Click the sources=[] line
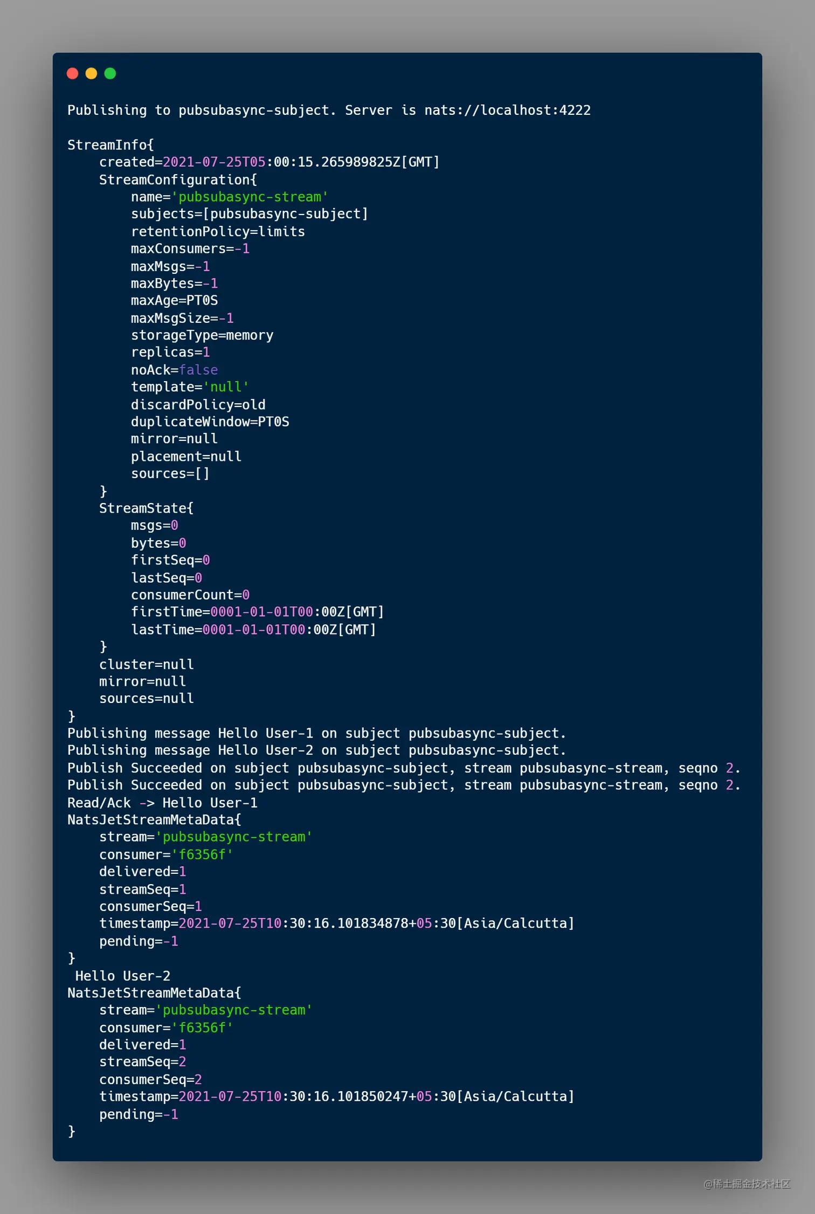Screen dimensions: 815x1214 pos(170,474)
